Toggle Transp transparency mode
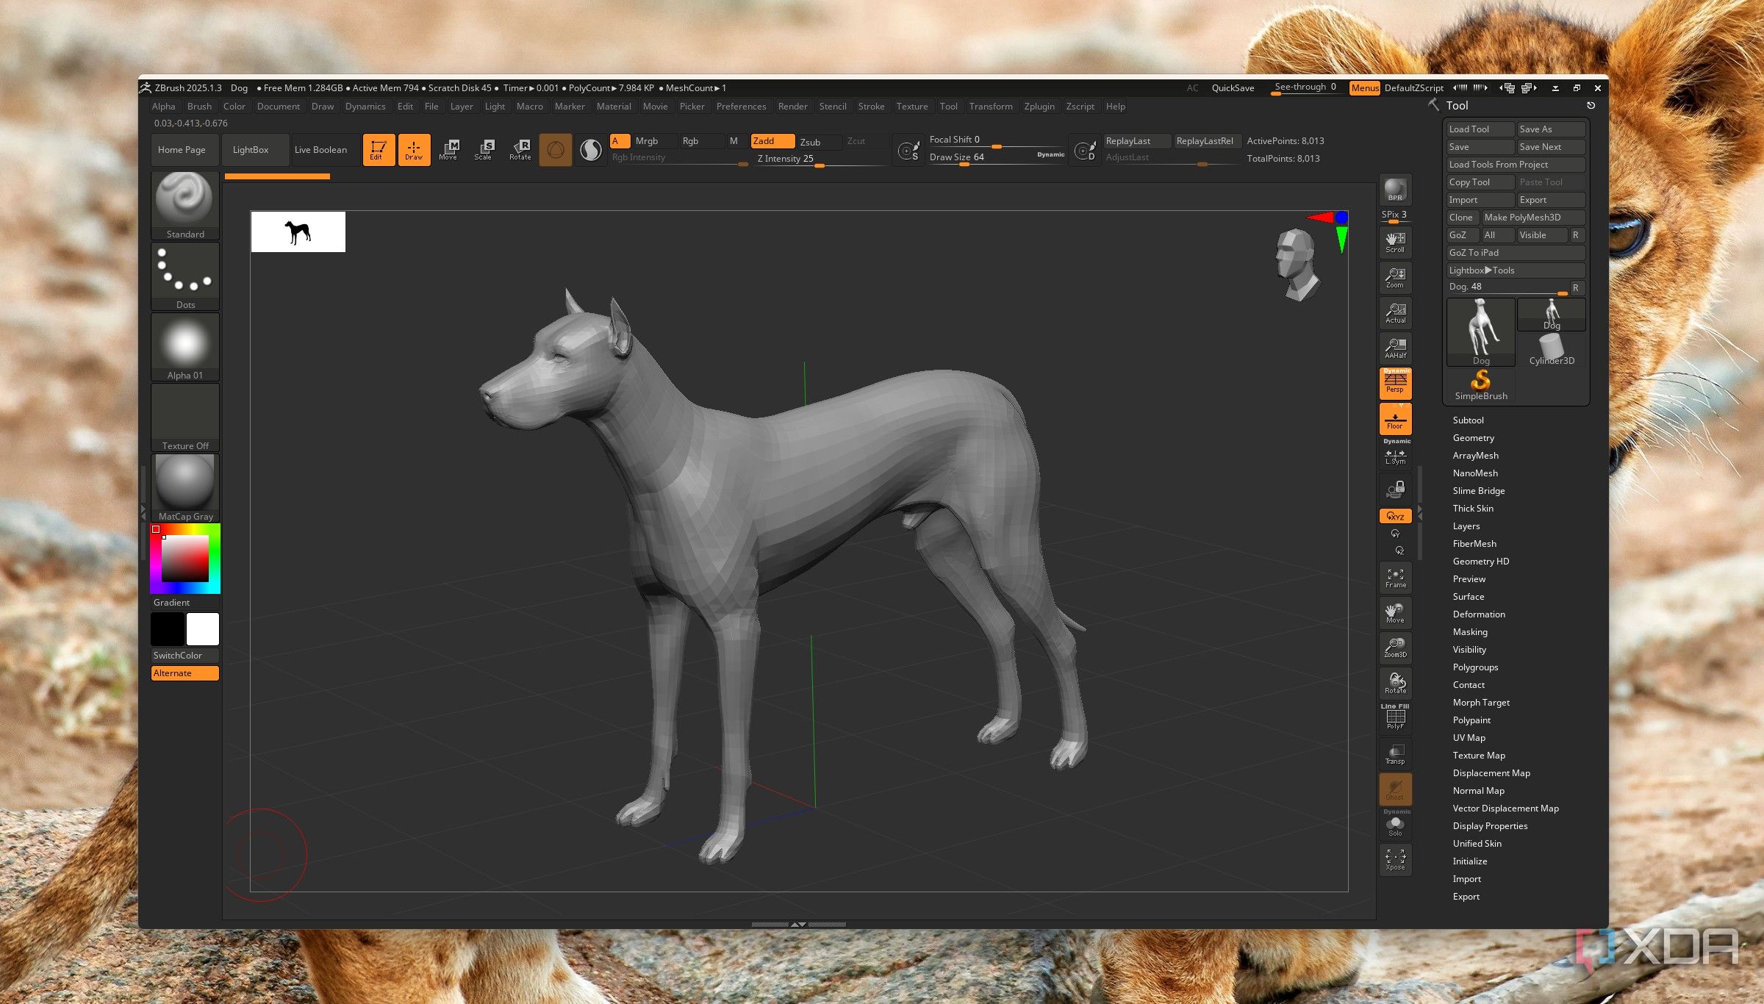 [x=1395, y=753]
